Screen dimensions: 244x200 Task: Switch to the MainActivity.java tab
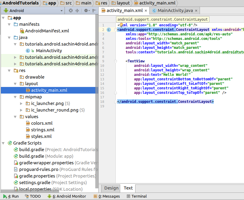(175, 10)
